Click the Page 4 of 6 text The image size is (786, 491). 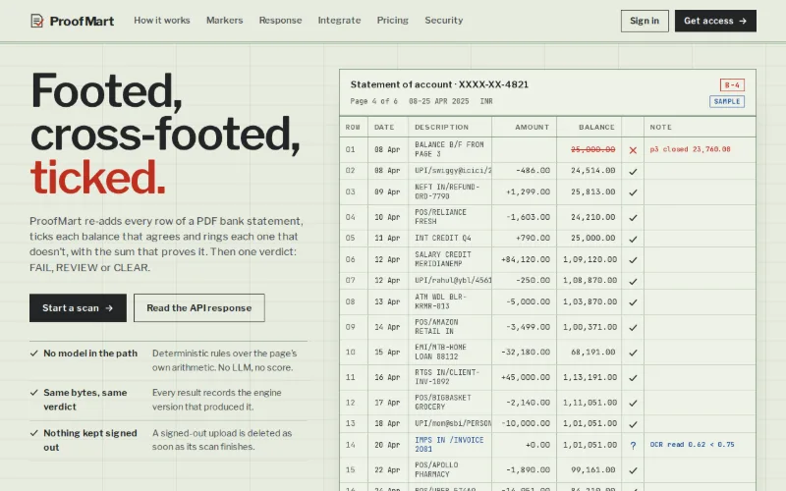(374, 101)
